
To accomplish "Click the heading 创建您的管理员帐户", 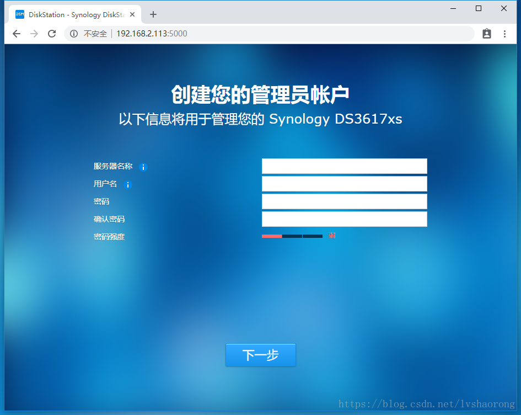I will [260, 95].
